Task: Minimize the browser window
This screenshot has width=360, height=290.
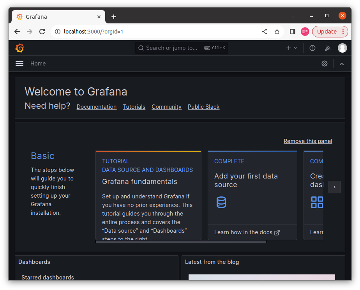Action: click(311, 16)
